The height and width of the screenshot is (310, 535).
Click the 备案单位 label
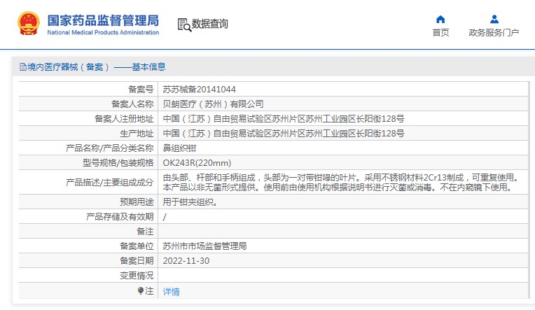coord(137,246)
